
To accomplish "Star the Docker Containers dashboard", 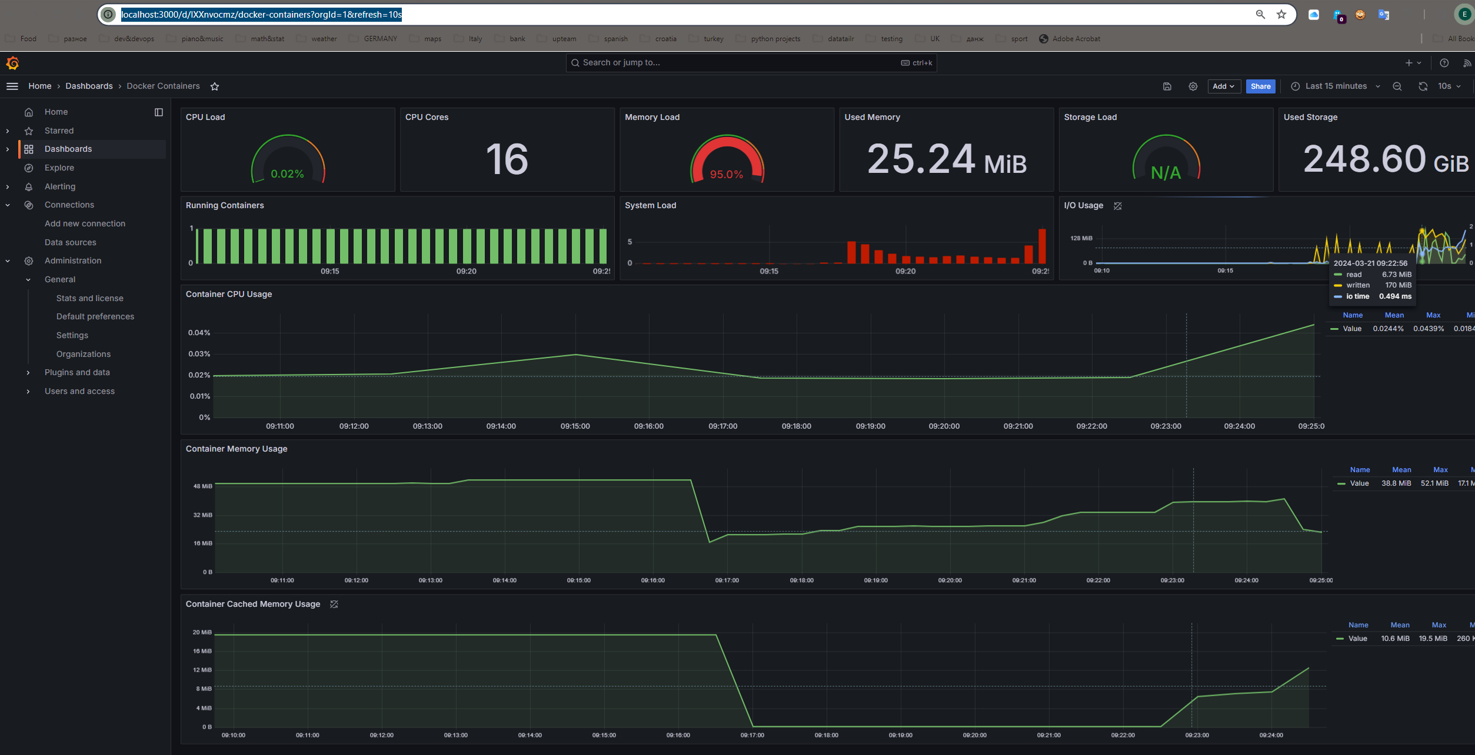I will pyautogui.click(x=215, y=86).
